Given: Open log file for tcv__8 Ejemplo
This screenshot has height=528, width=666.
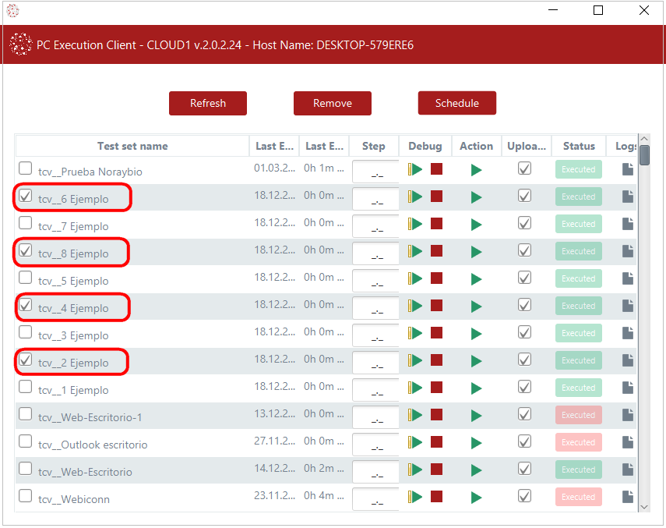Looking at the screenshot, I should click(x=627, y=252).
